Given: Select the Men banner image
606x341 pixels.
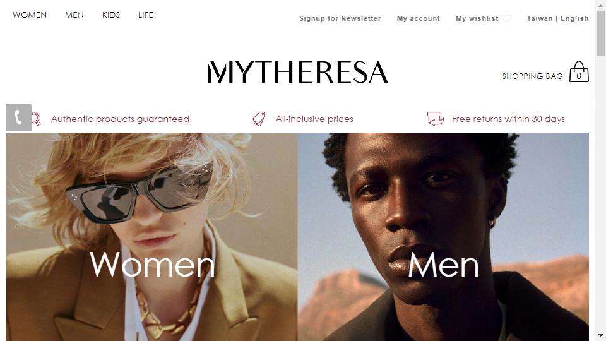Looking at the screenshot, I should 443,237.
